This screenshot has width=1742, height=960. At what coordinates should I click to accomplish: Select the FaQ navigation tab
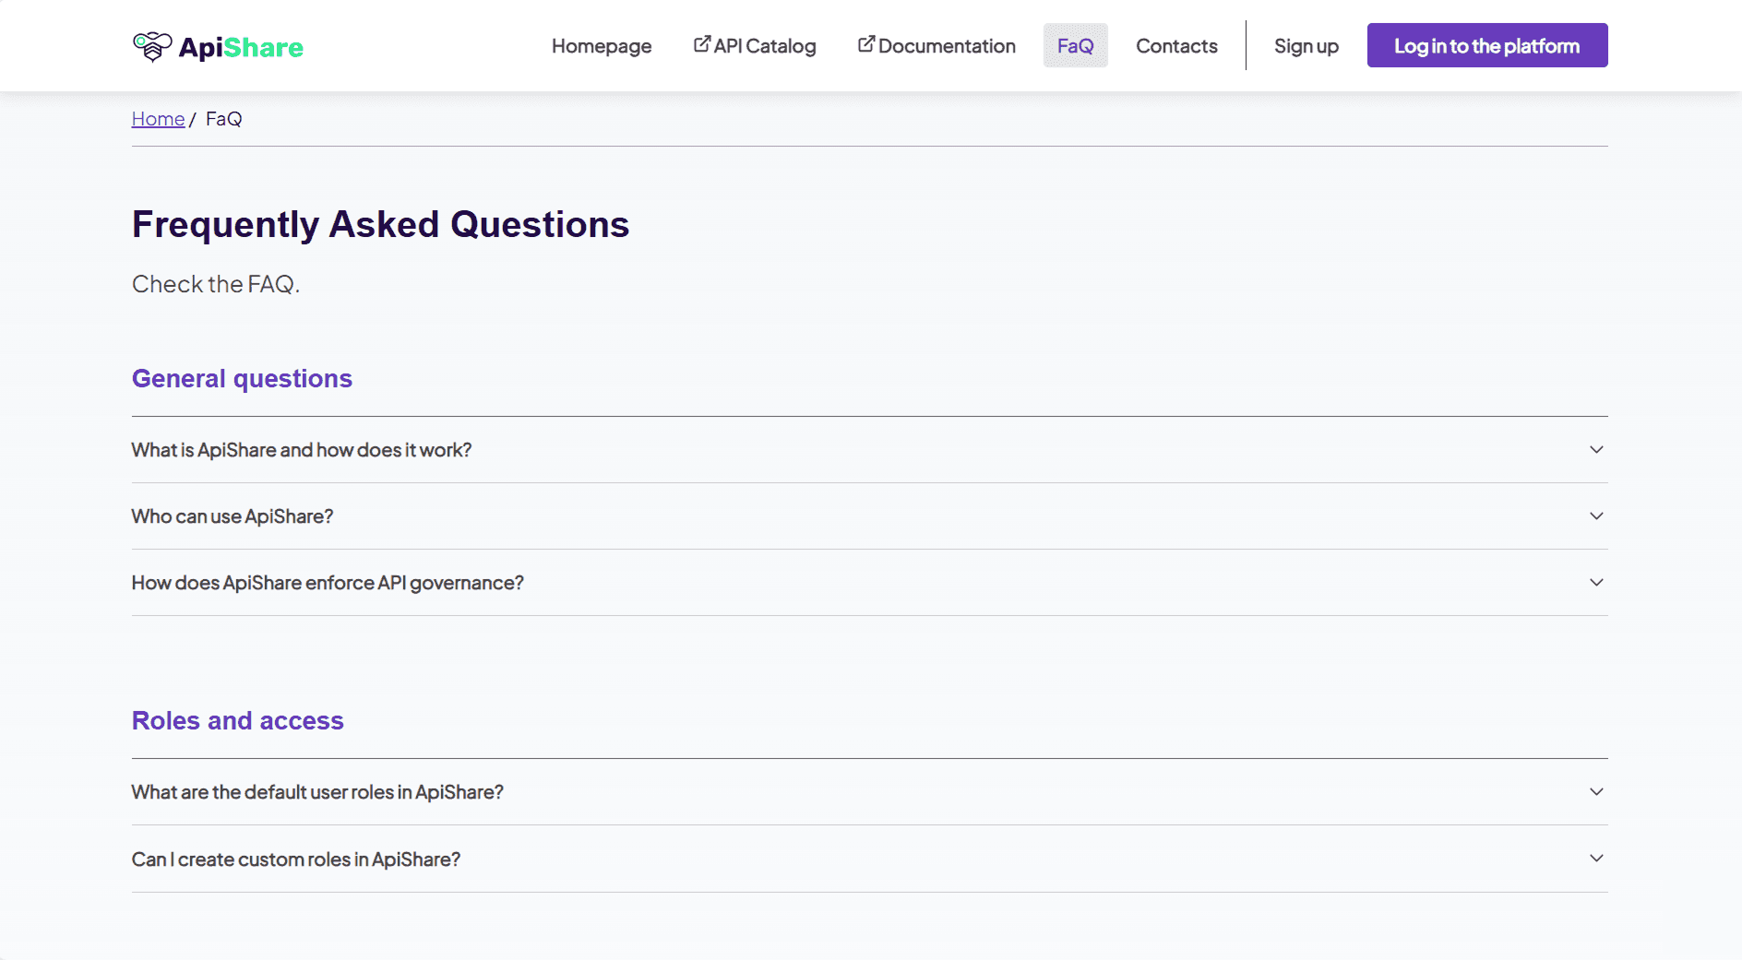point(1075,46)
